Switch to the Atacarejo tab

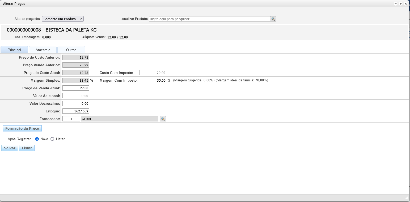pos(43,50)
